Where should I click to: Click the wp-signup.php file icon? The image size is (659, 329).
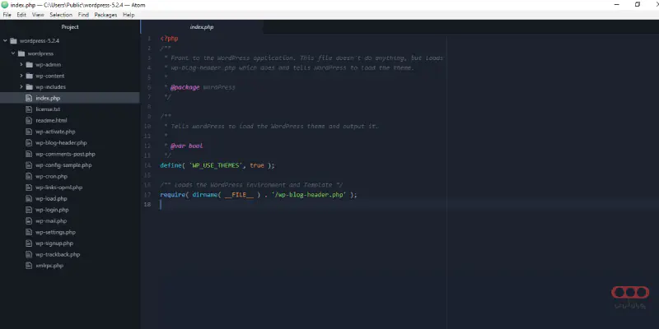click(29, 243)
